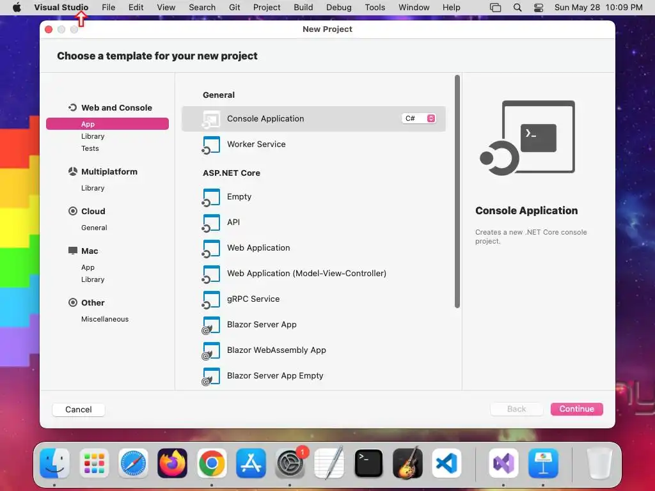Click the Multiplatform category icon

(x=73, y=171)
